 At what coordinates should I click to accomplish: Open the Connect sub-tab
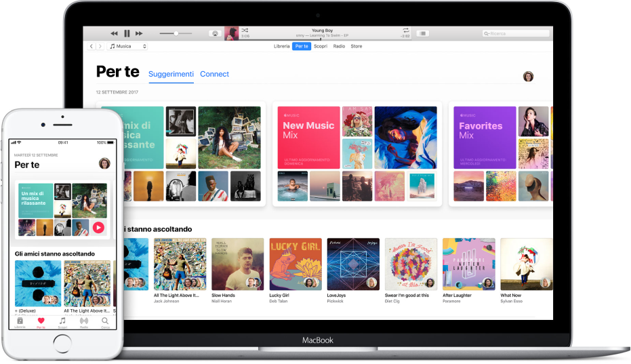coord(214,74)
